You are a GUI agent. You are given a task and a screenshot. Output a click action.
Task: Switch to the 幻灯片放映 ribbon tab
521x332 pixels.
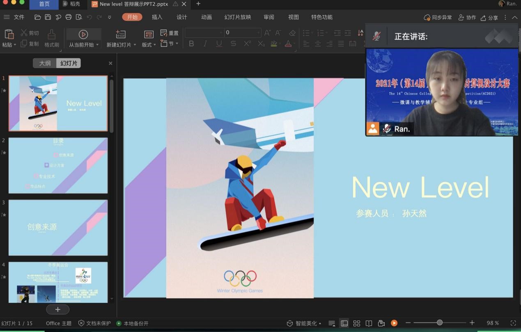tap(238, 17)
